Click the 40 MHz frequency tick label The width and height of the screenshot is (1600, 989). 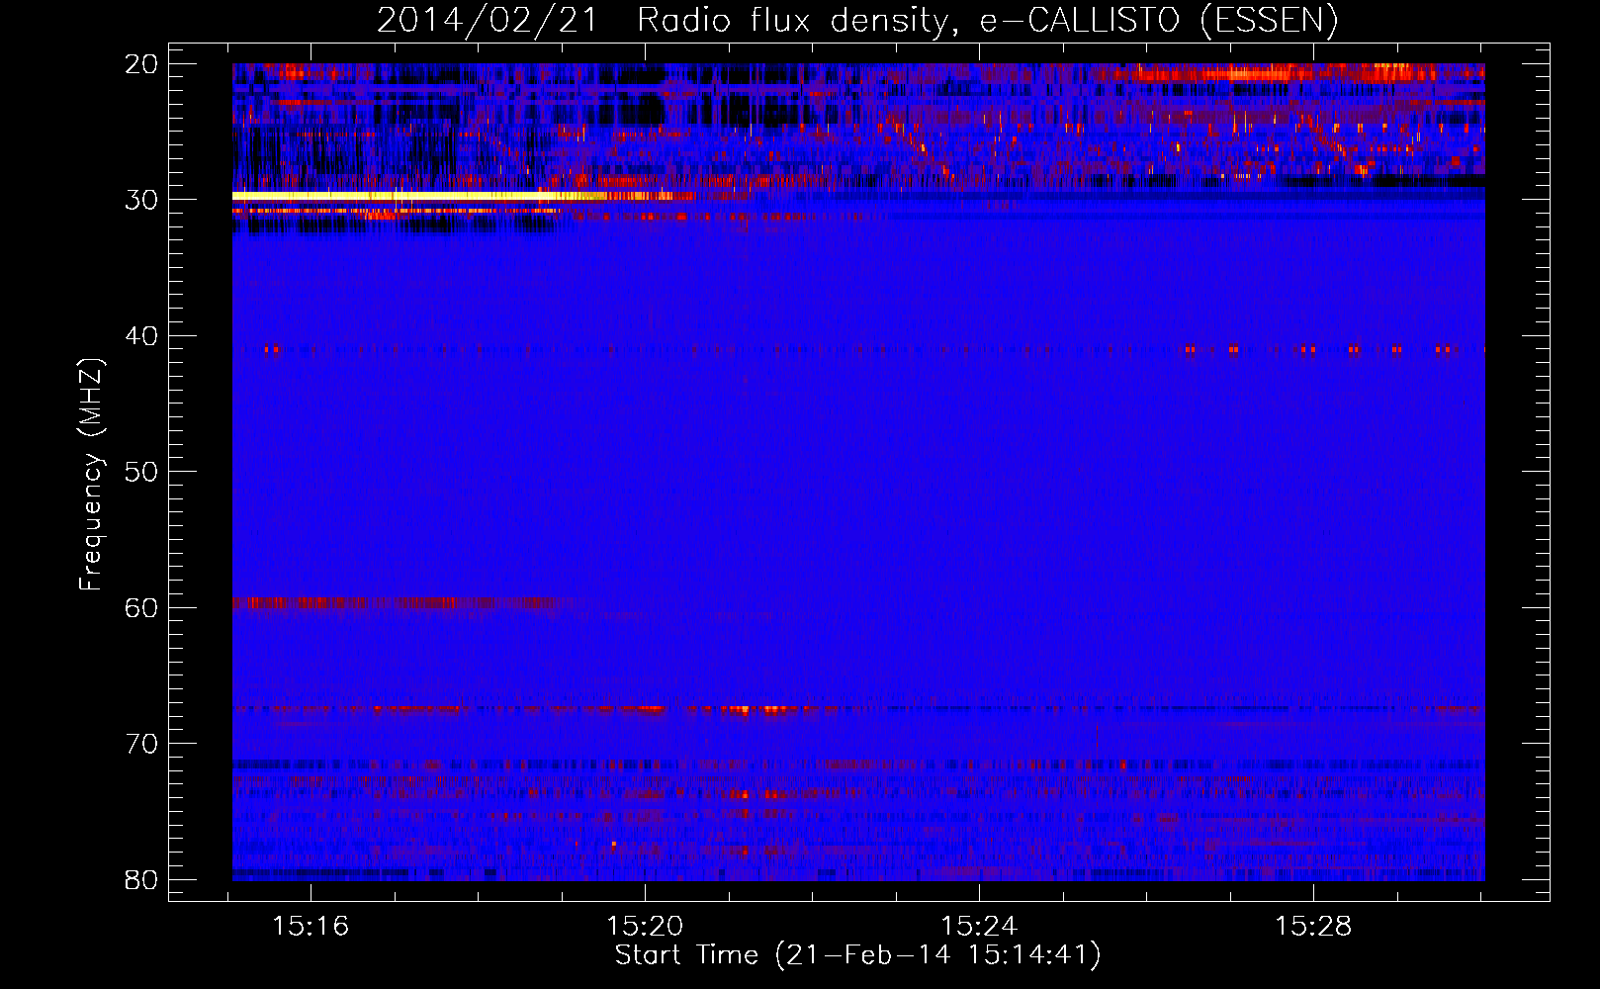(142, 336)
